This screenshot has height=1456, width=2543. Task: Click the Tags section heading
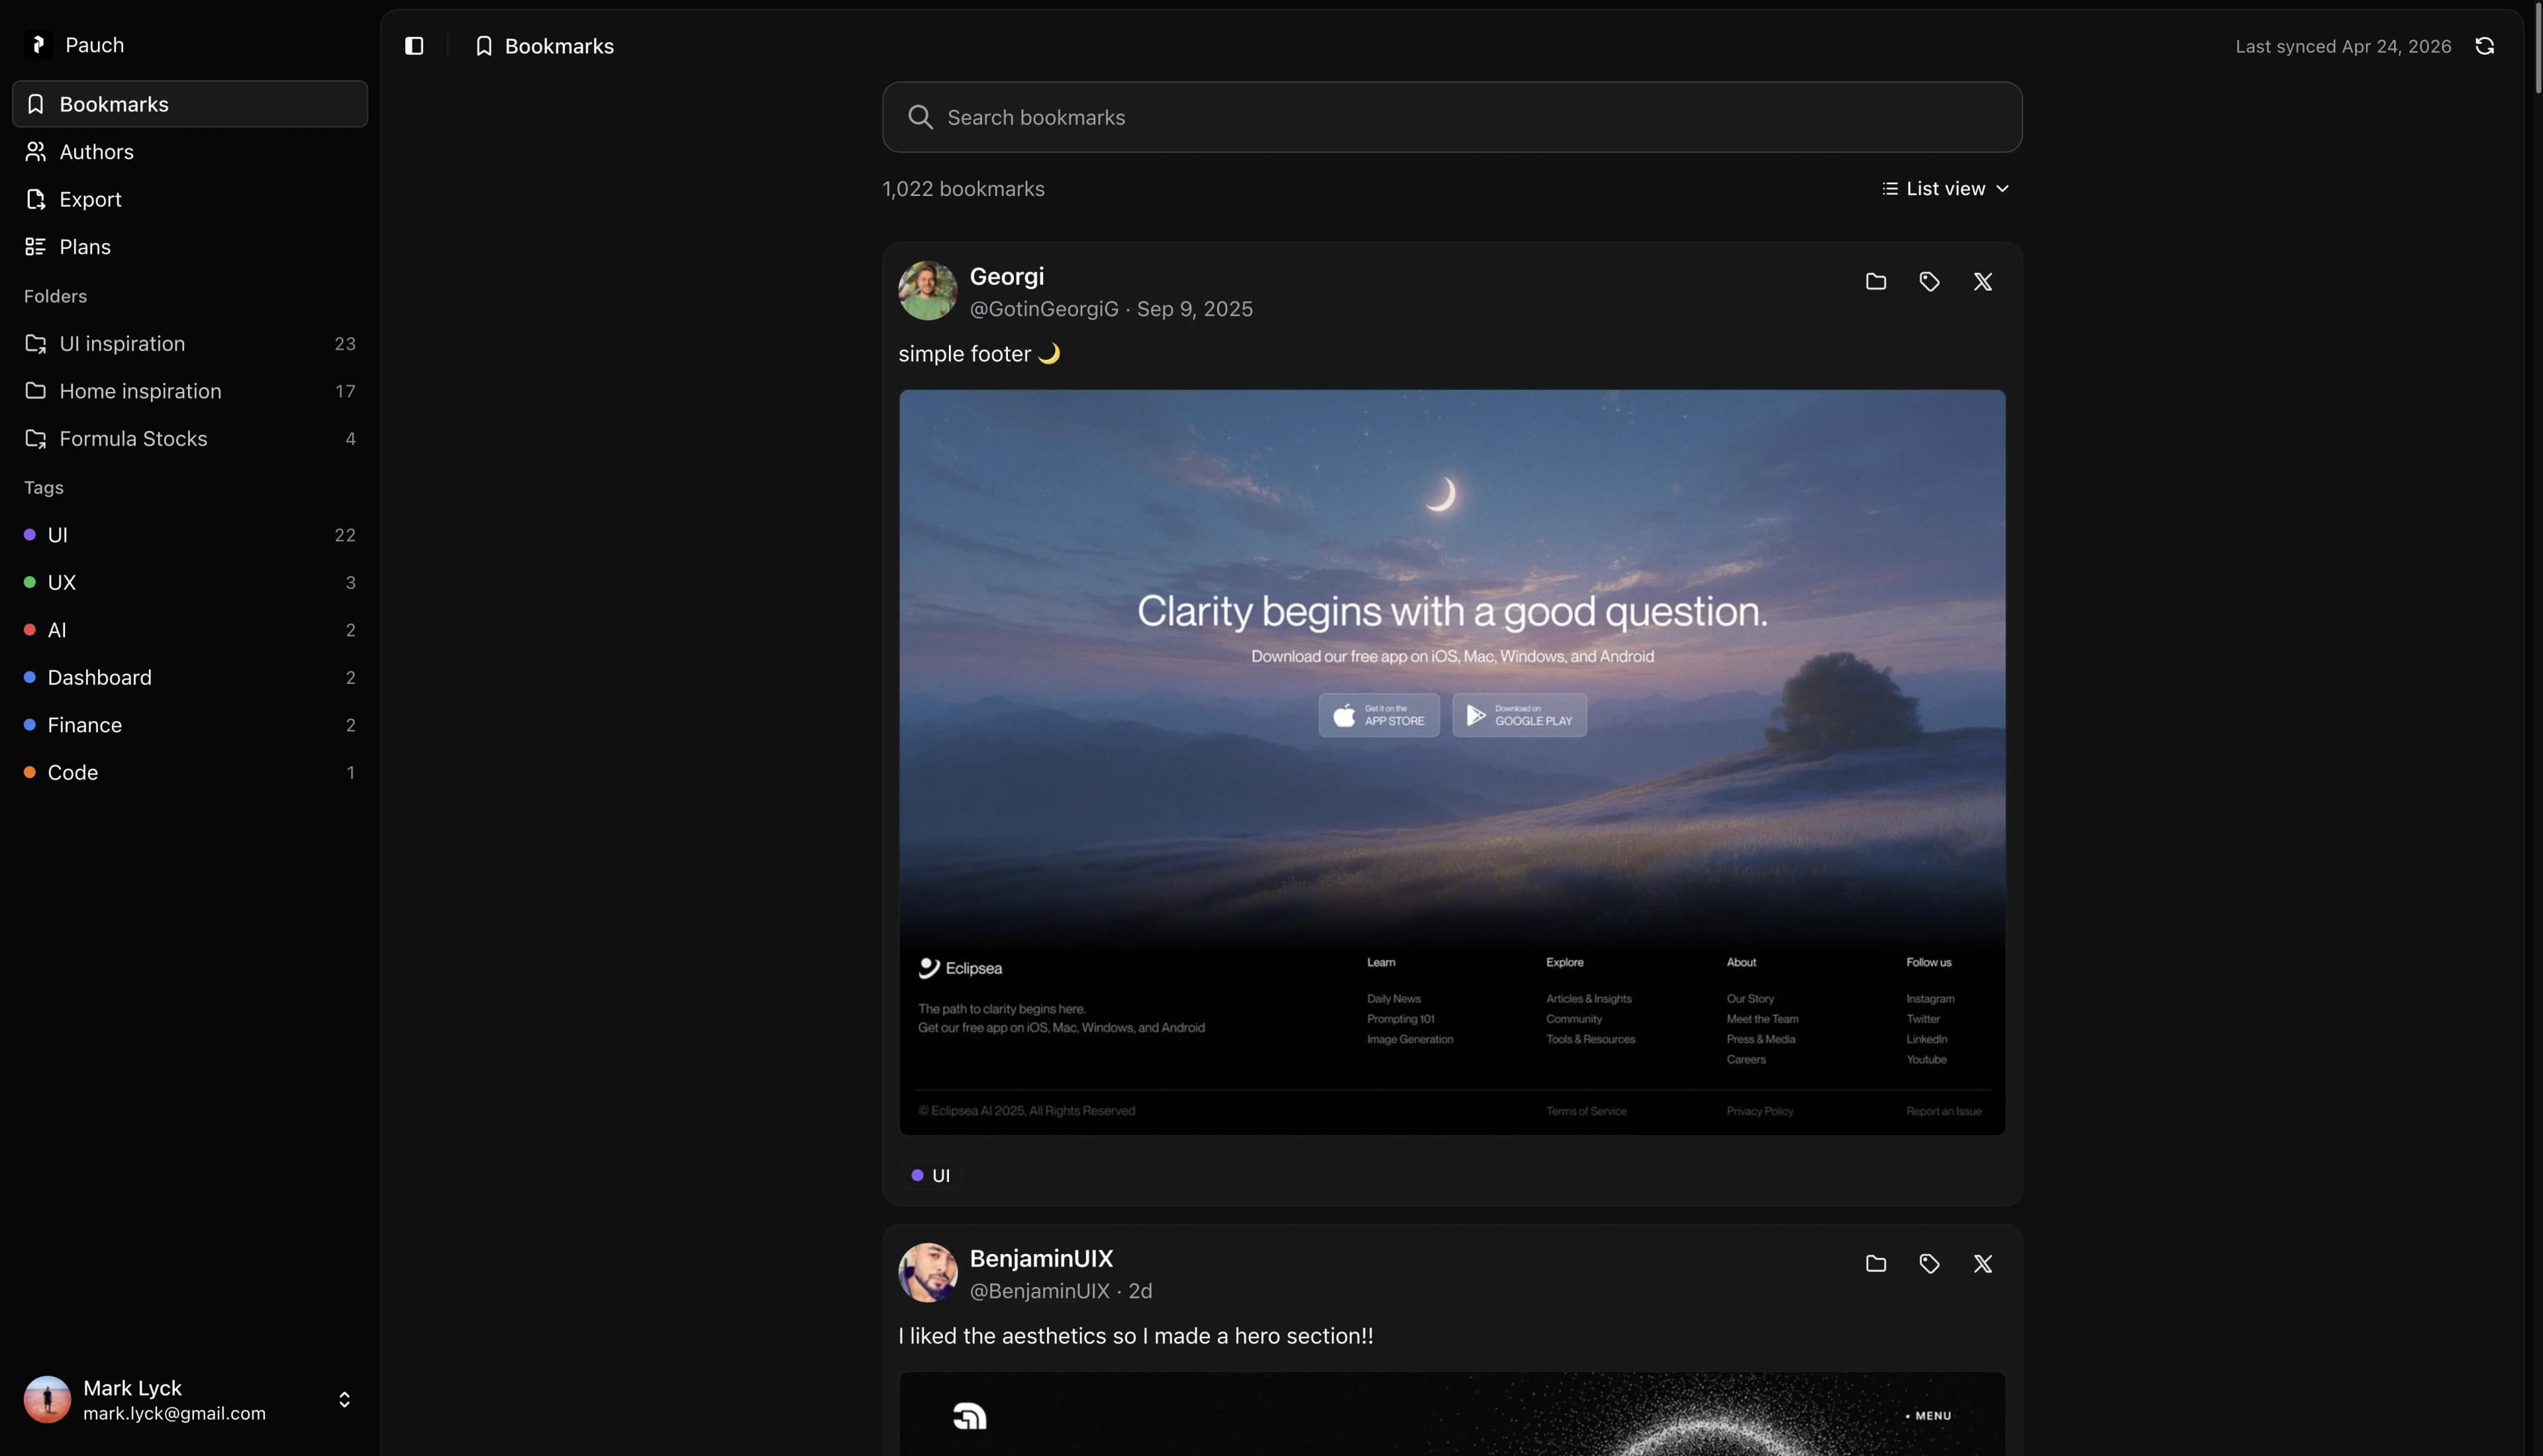tap(43, 487)
